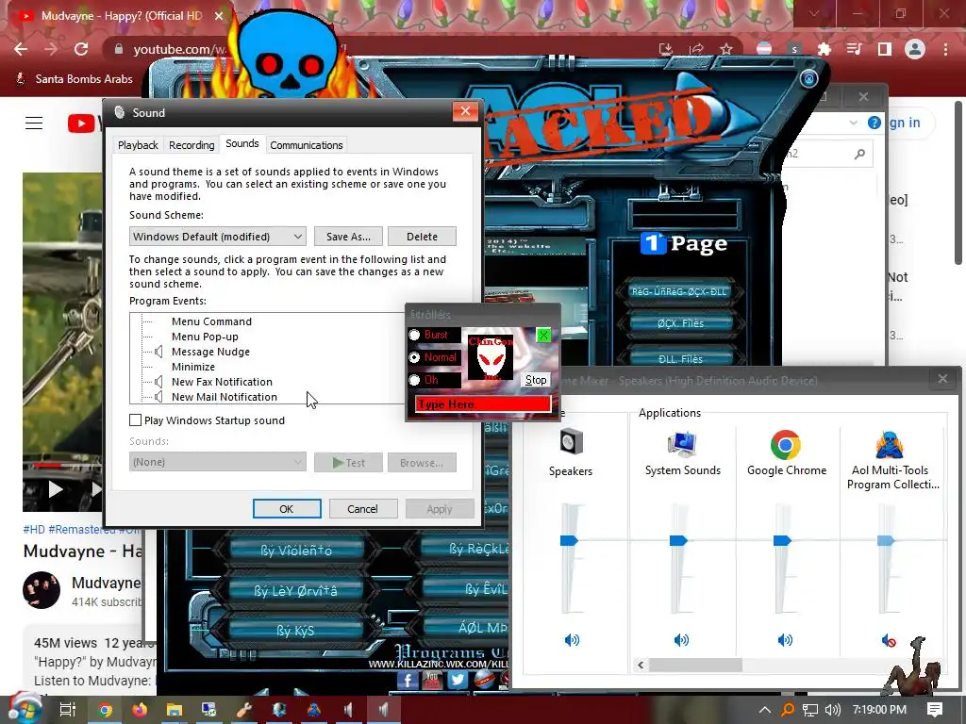Mute System Sounds in the Volume Mixer

[x=681, y=640]
